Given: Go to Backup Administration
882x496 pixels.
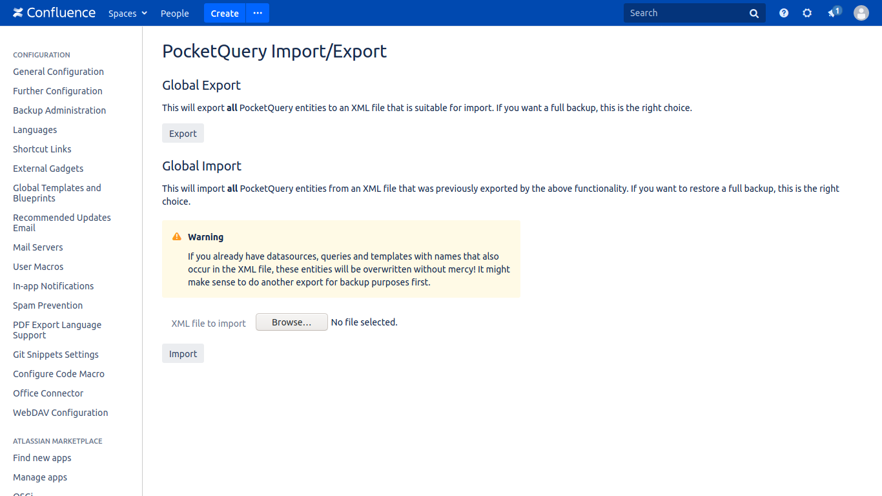Looking at the screenshot, I should coord(59,110).
